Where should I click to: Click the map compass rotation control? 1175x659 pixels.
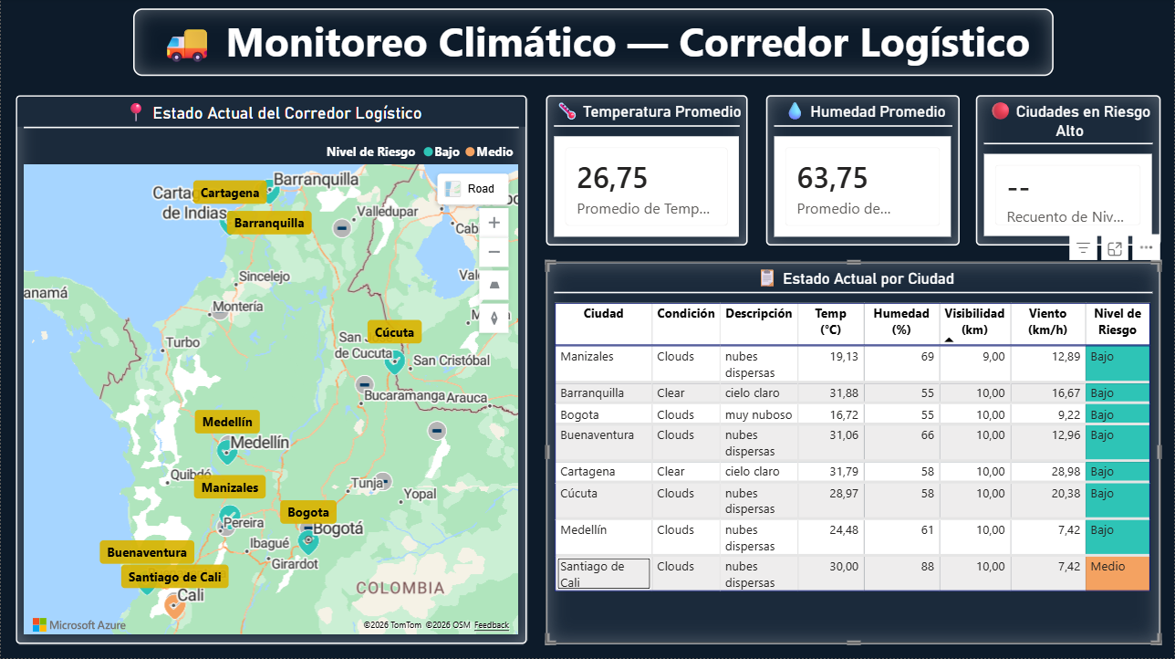[x=494, y=318]
